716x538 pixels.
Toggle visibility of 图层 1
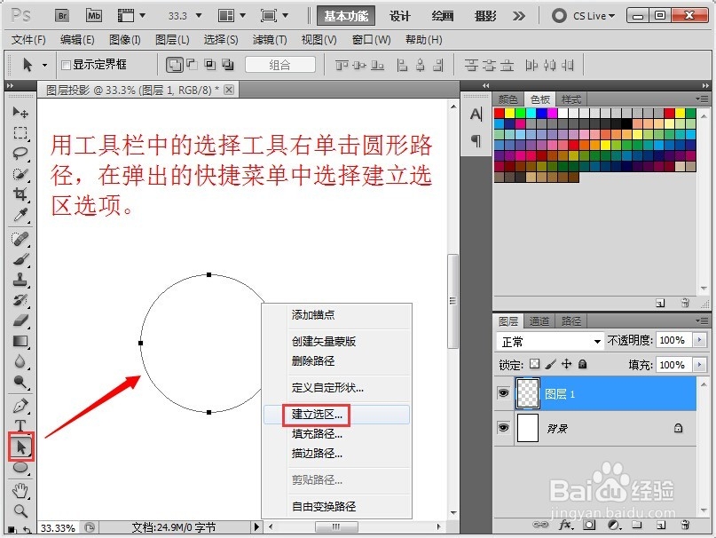point(503,393)
